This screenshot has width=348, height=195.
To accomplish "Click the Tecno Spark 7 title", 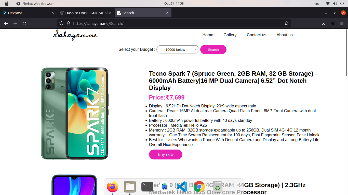I will click(x=233, y=81).
